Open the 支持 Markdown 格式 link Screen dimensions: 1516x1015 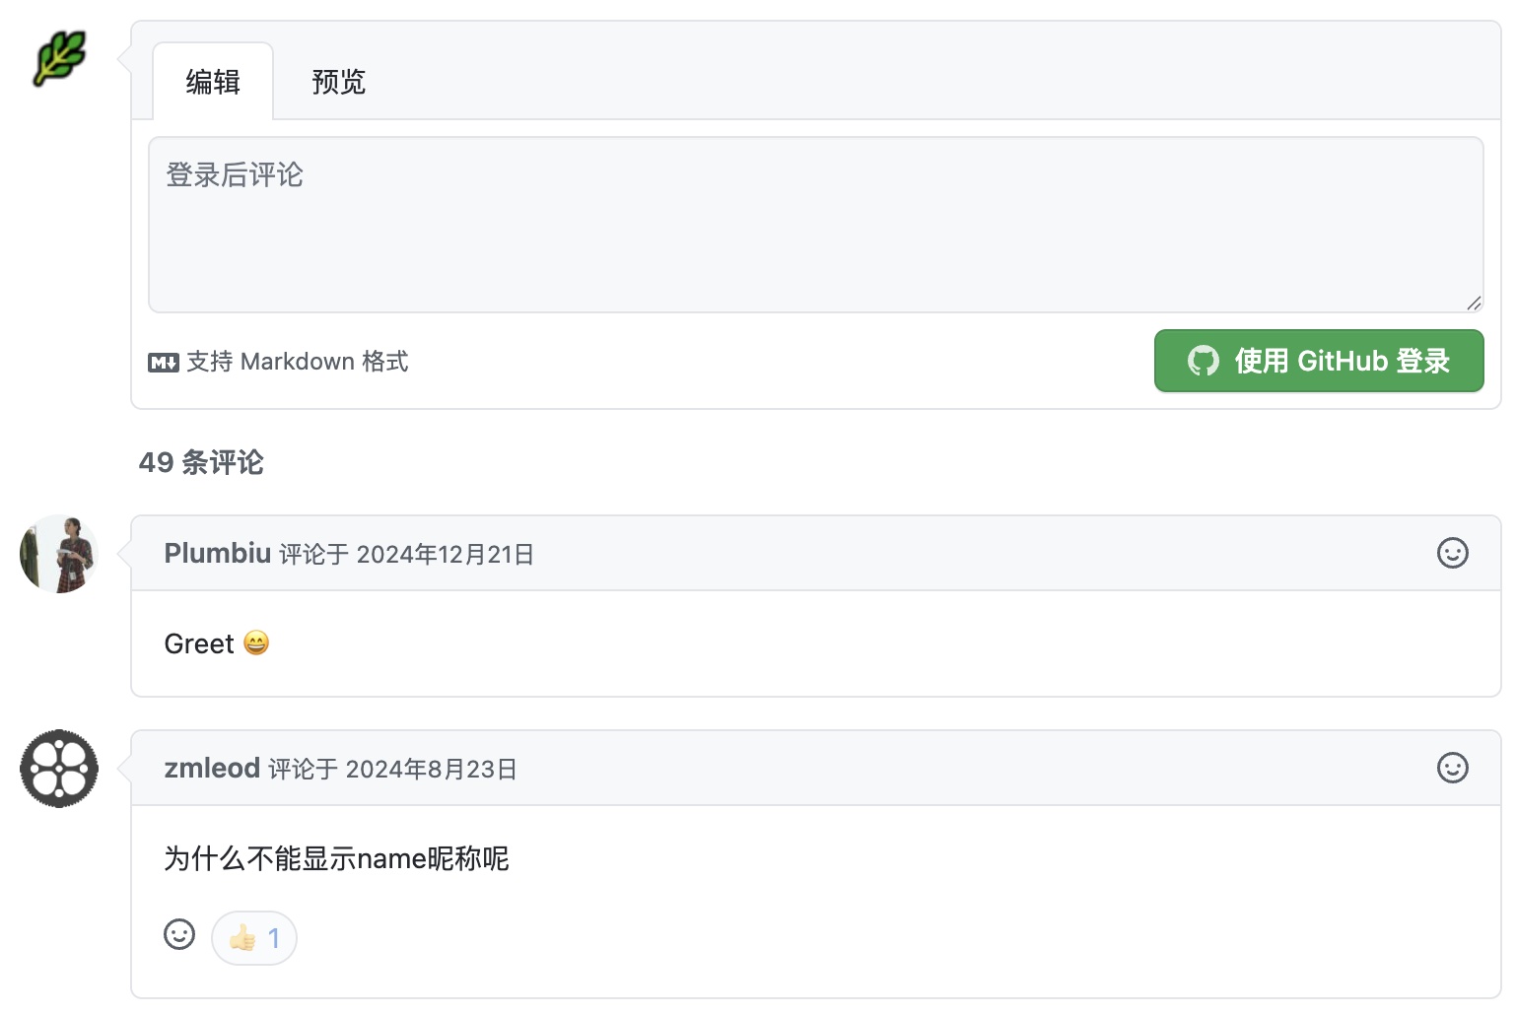point(297,362)
